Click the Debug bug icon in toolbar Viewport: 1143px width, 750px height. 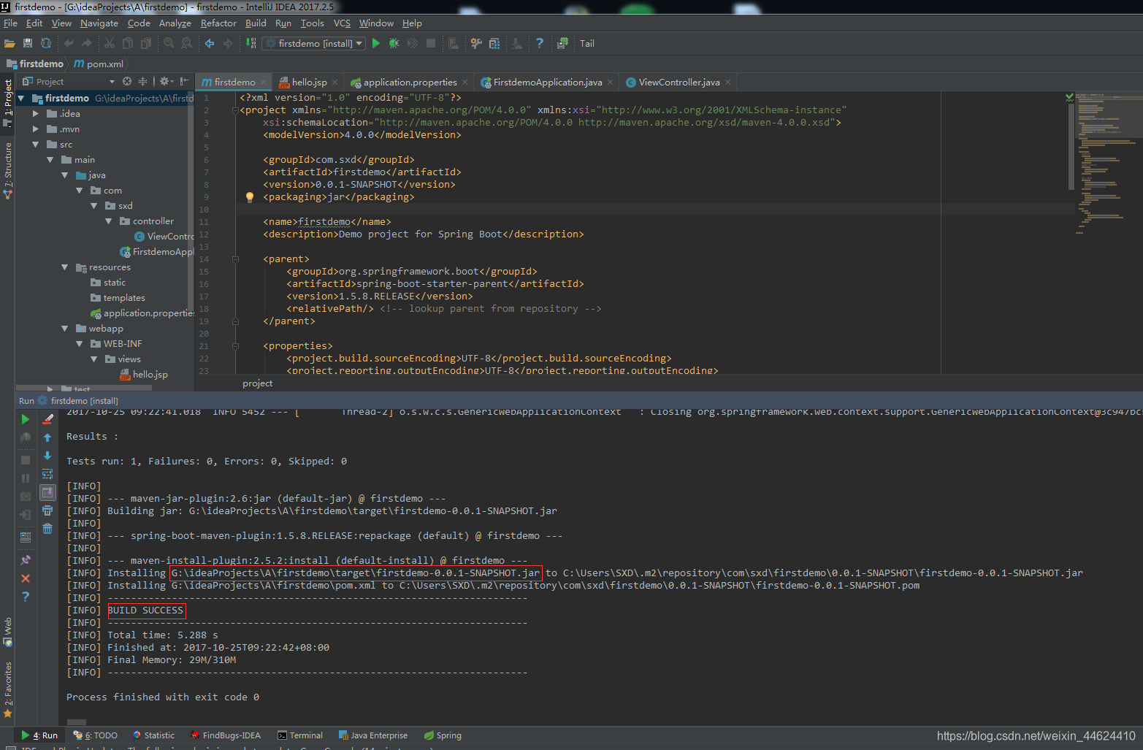click(x=394, y=43)
